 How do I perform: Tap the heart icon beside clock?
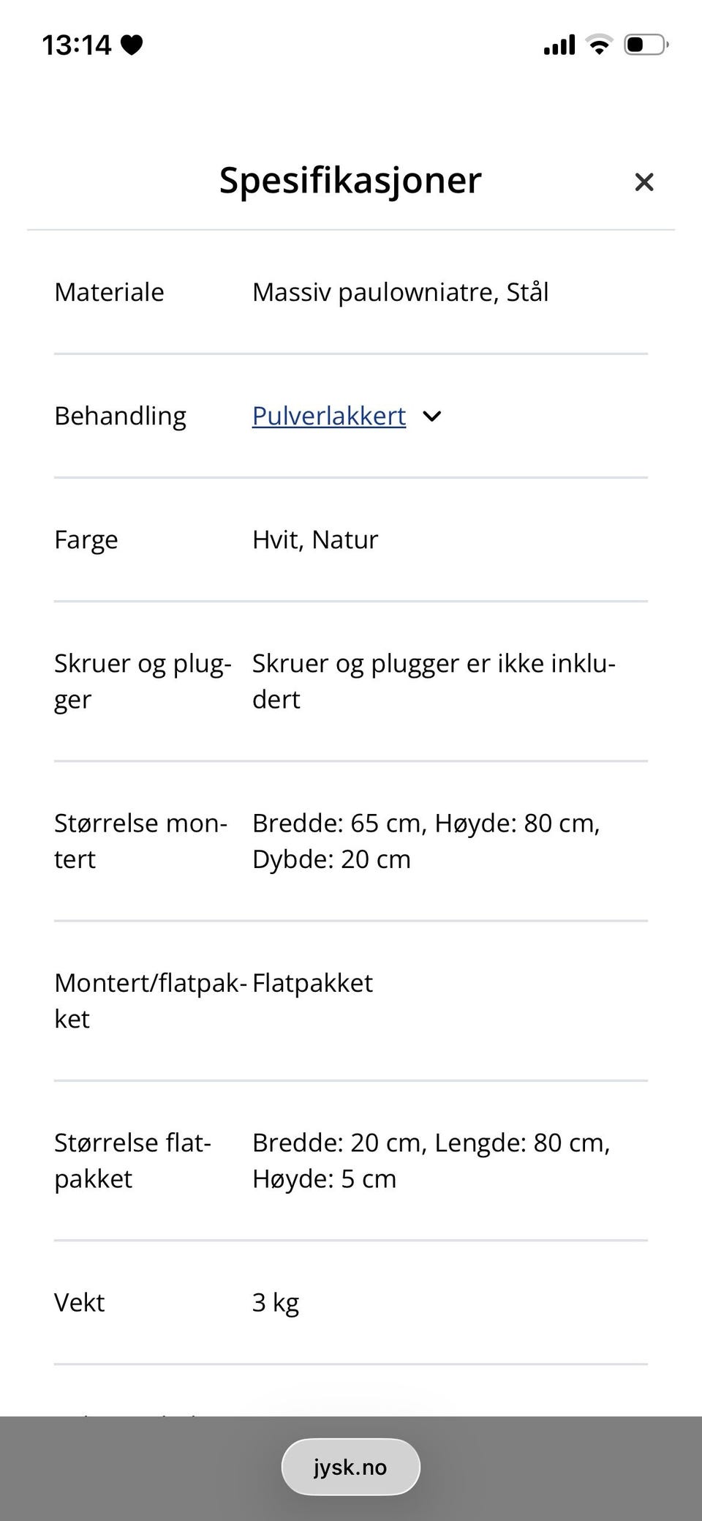(x=132, y=45)
